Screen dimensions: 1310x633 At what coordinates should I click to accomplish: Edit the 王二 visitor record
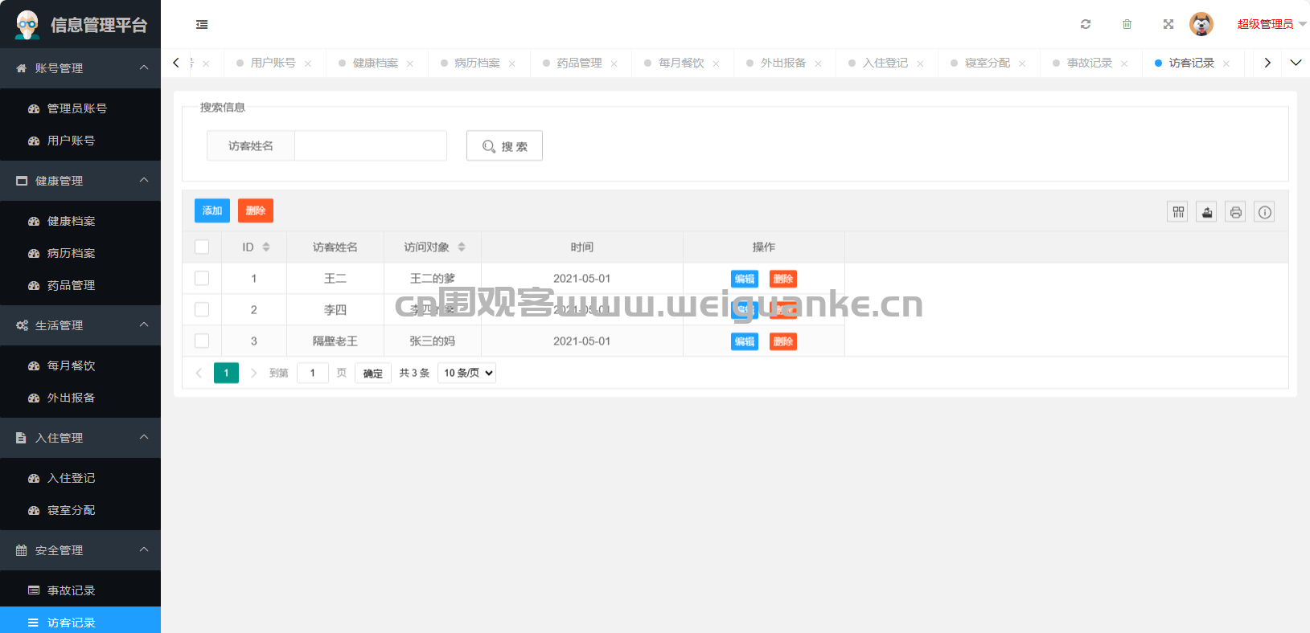[x=745, y=279]
